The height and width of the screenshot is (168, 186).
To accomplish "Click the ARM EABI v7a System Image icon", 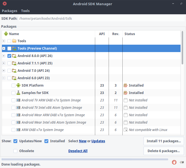I will click(18, 130).
